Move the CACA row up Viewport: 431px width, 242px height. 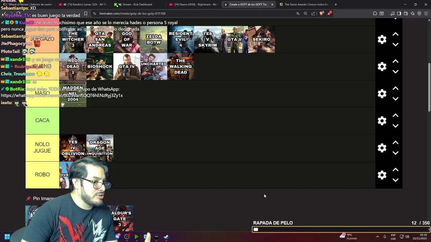click(396, 116)
